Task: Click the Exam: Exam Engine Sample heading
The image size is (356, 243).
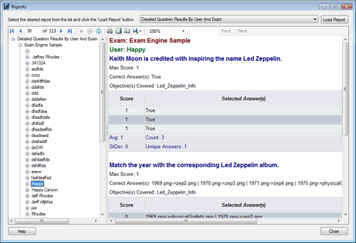Action: point(150,40)
